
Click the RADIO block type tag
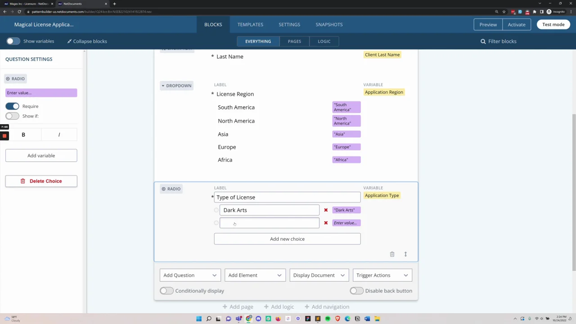pos(171,189)
